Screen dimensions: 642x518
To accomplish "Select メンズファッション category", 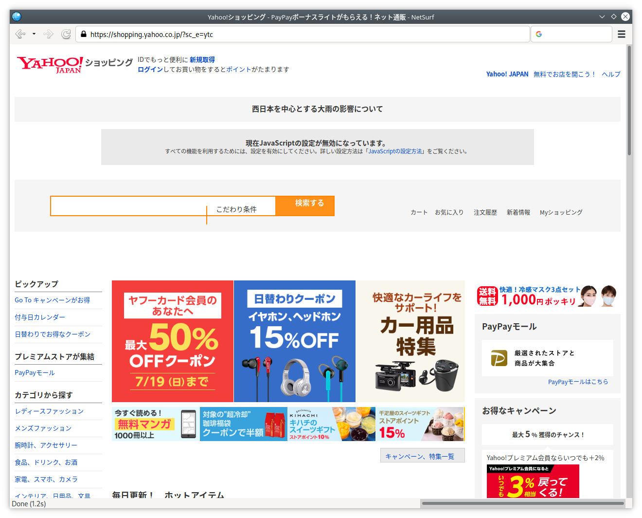I will pyautogui.click(x=43, y=428).
